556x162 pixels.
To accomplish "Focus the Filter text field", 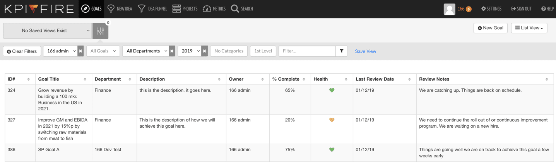I will click(307, 51).
